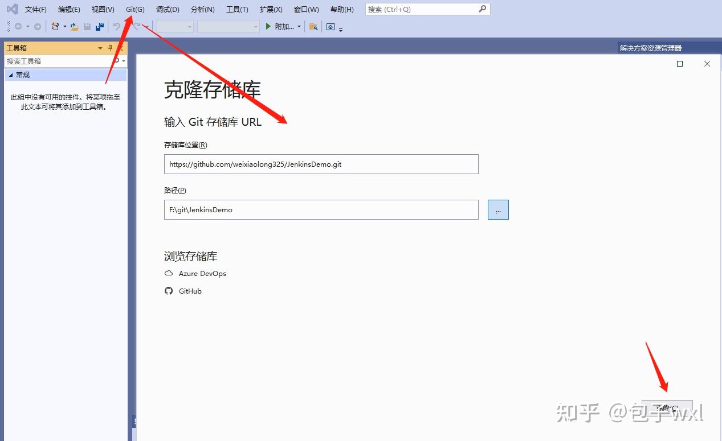Click the Open File toolbar icon

(74, 26)
